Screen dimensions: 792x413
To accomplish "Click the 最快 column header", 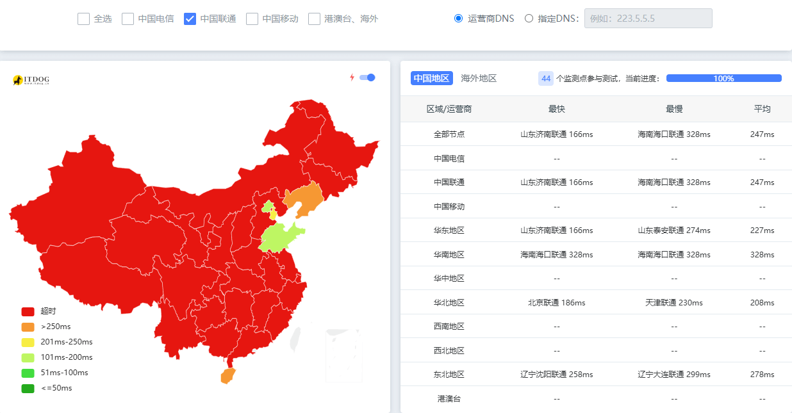I will pos(556,109).
